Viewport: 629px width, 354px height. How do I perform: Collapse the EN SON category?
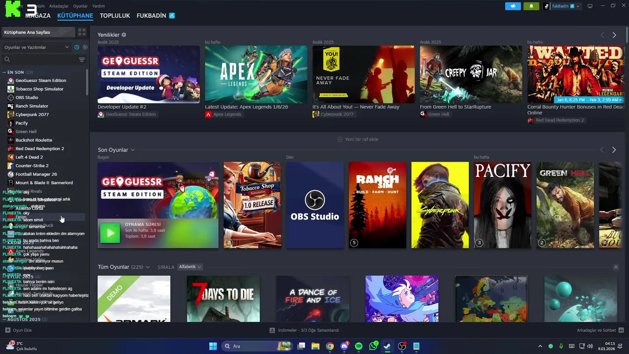4,72
